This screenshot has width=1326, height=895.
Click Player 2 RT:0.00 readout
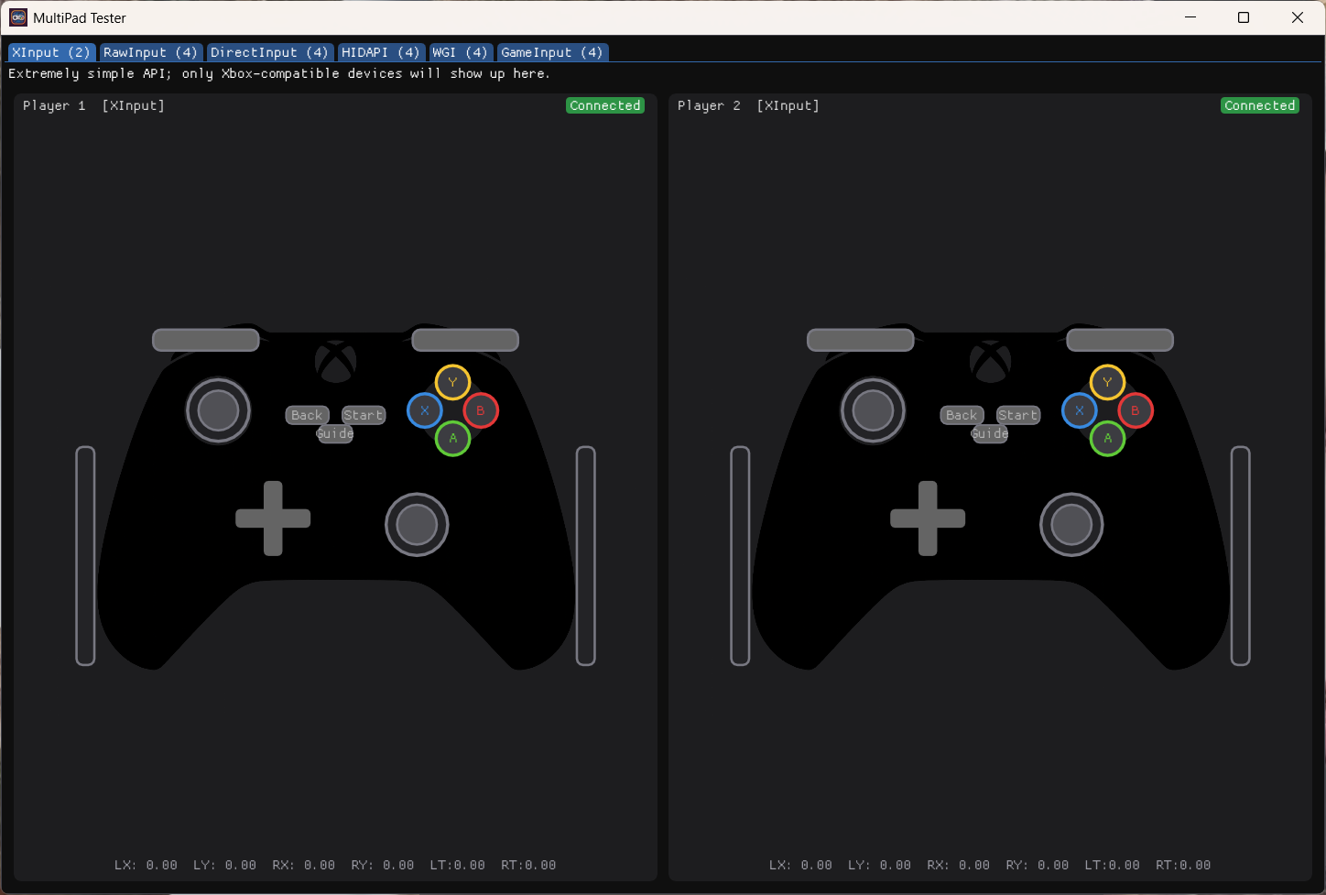tap(1183, 865)
